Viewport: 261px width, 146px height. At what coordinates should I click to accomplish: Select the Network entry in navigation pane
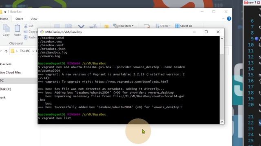coord(3,97)
